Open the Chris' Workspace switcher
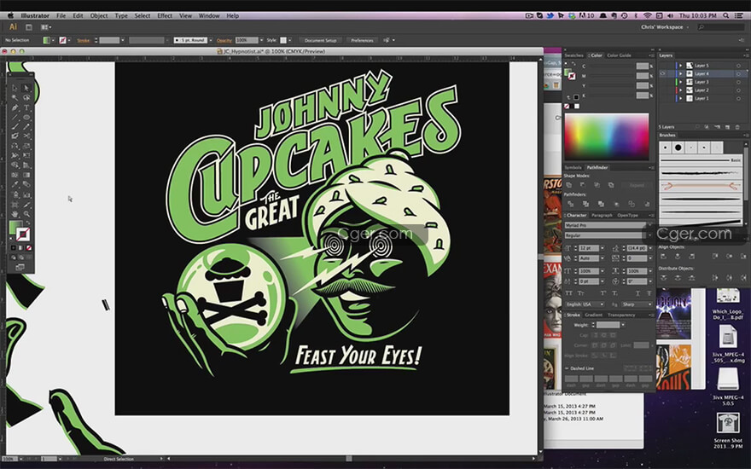 click(665, 27)
